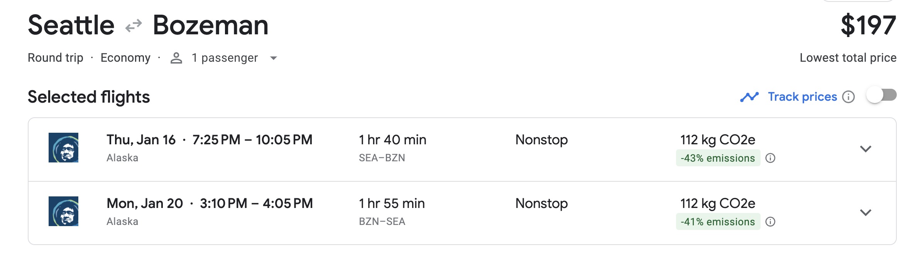Click the green -41% emissions chip
The width and height of the screenshot is (923, 267).
[718, 222]
